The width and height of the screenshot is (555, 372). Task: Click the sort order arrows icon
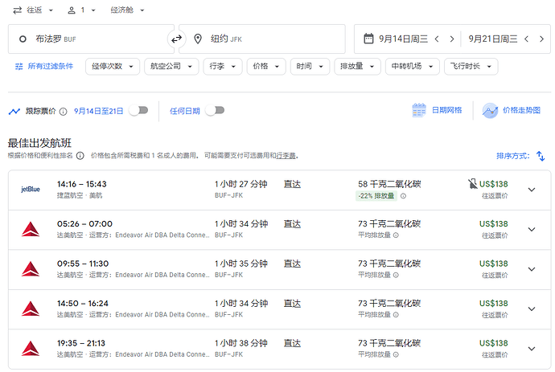coord(540,156)
